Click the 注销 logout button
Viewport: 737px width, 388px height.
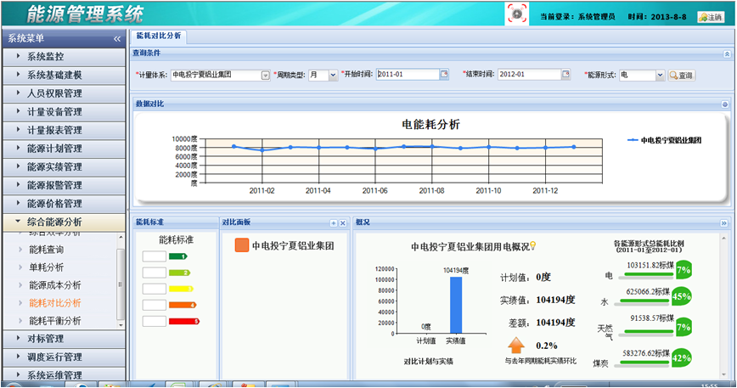pyautogui.click(x=710, y=17)
